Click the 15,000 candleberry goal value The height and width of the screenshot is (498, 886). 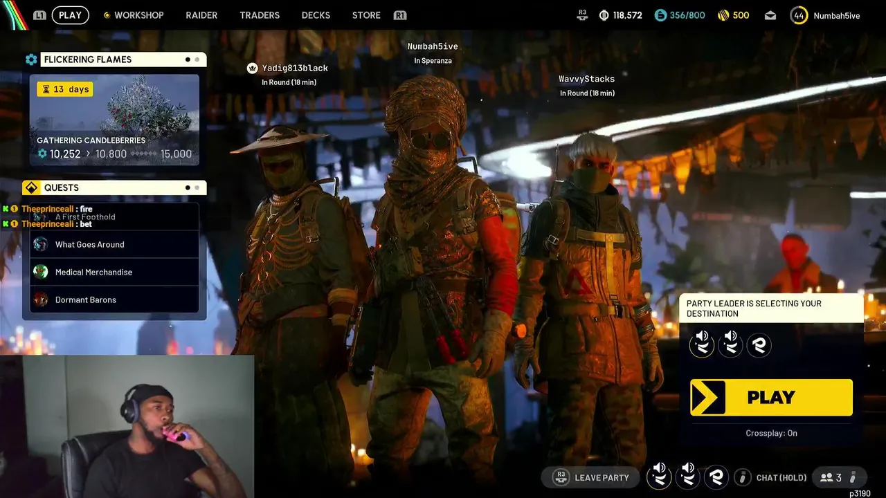tap(177, 154)
